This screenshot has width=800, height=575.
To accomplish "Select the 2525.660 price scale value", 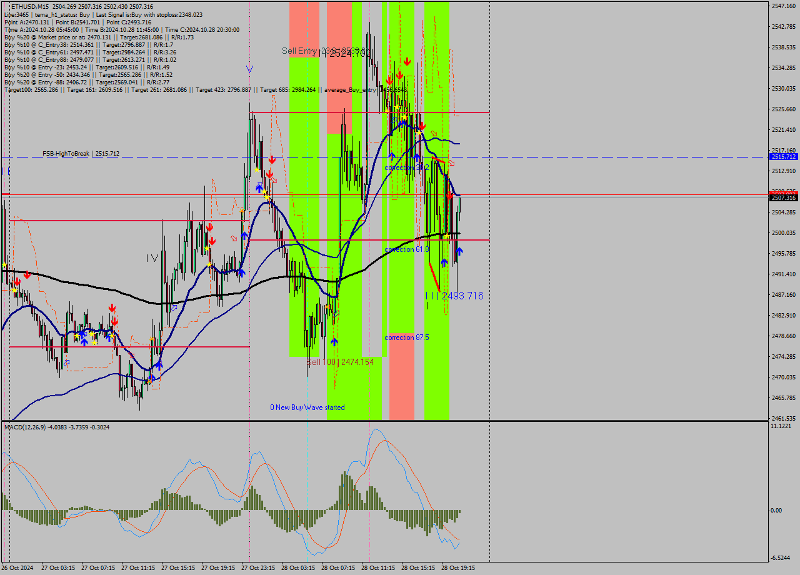I will coord(784,109).
